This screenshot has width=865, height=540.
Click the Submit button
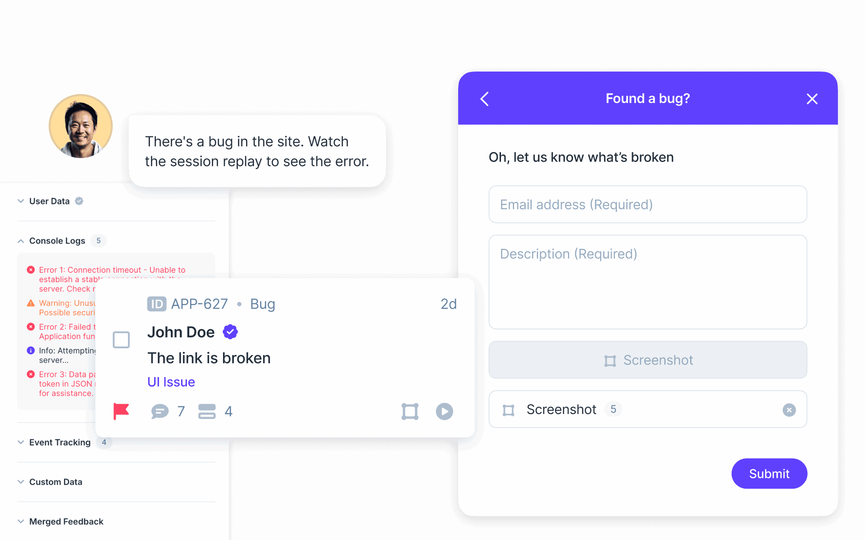coord(769,473)
